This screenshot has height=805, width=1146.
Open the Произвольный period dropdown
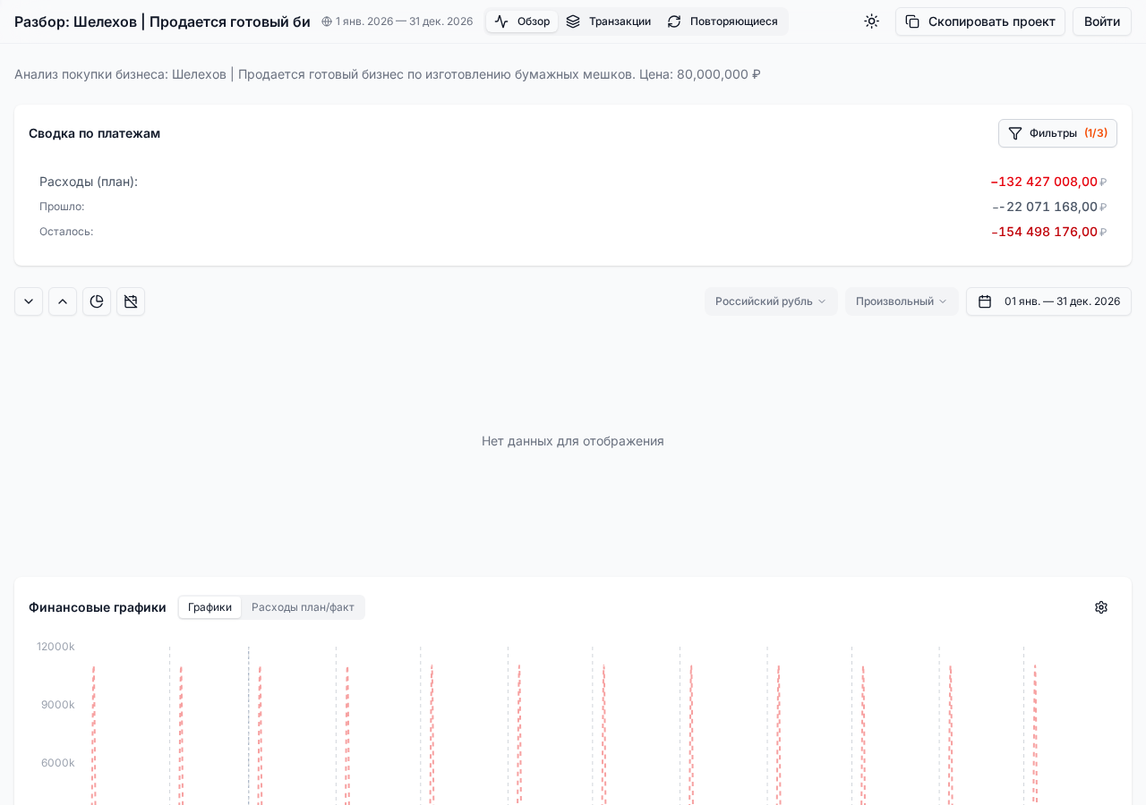(901, 301)
